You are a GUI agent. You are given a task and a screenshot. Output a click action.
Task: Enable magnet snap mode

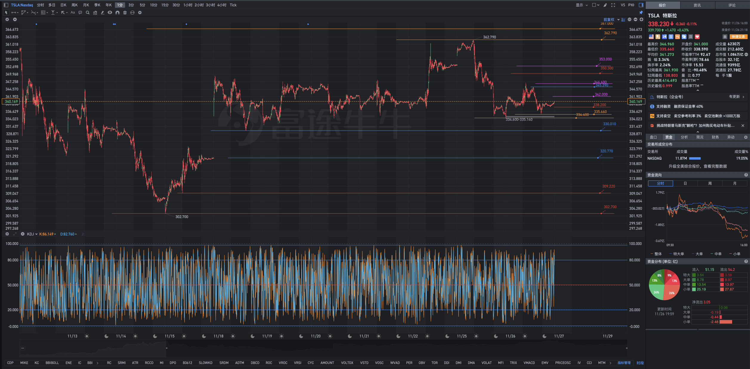coord(117,13)
